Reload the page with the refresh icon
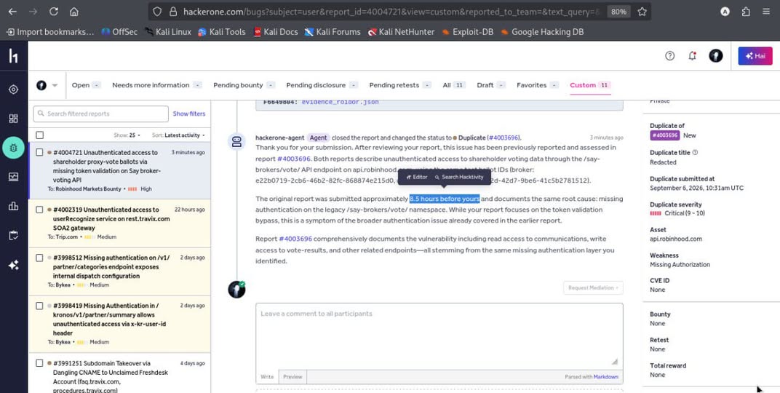Screen dimensions: 780x393 coord(54,12)
